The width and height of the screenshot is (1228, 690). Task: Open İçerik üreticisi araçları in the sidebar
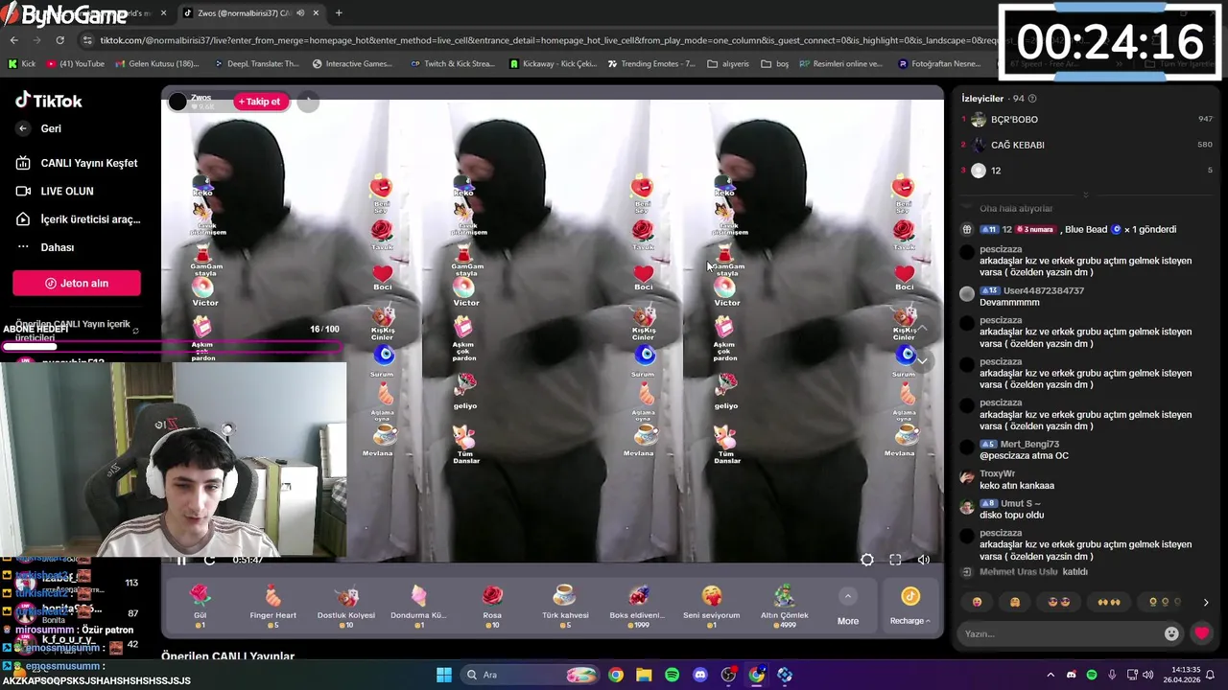coord(78,219)
